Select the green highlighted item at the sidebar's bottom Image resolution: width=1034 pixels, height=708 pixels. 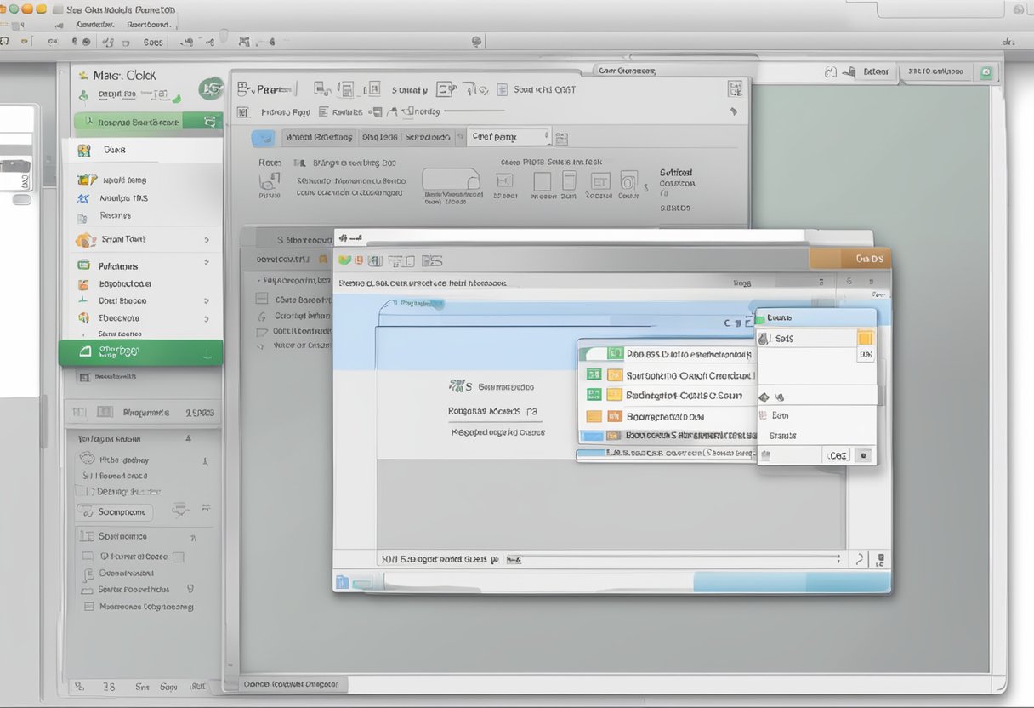pos(140,351)
